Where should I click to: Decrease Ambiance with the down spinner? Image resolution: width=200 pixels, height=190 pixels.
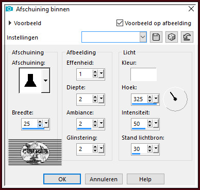coord(95,125)
